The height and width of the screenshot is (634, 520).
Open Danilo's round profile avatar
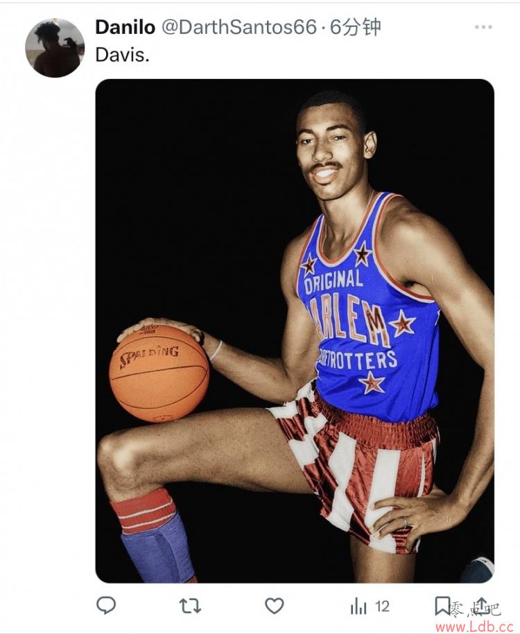coord(55,48)
